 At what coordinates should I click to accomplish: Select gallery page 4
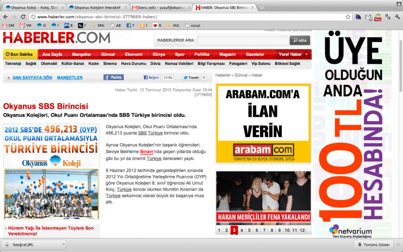pos(241,230)
